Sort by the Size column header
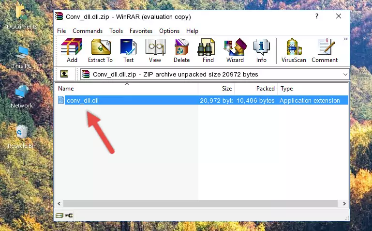372x231 pixels. click(x=216, y=89)
